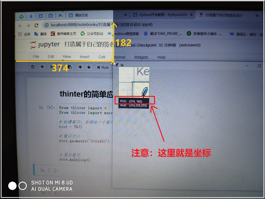Copy the selected cell with copy icon
The height and width of the screenshot is (199, 265).
coord(61,67)
